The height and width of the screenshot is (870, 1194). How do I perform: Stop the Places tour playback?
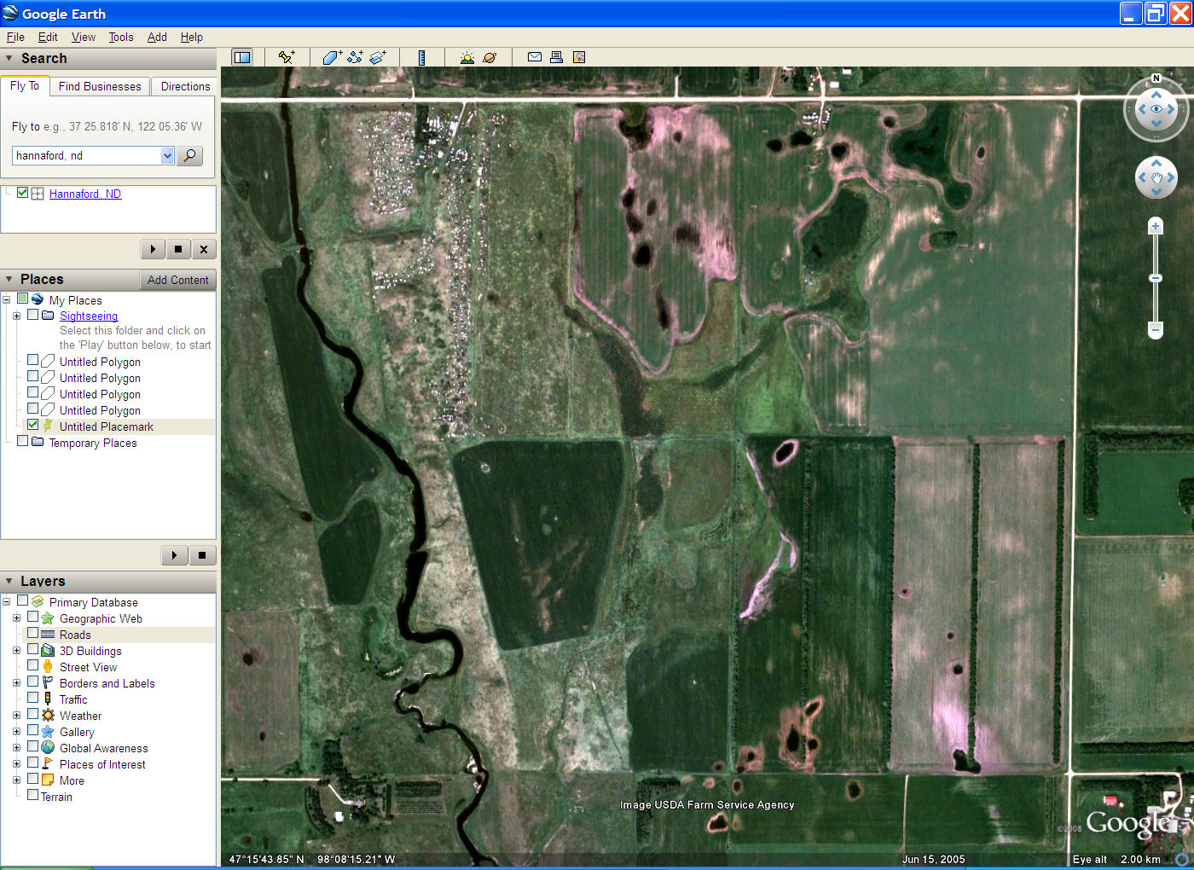click(202, 555)
